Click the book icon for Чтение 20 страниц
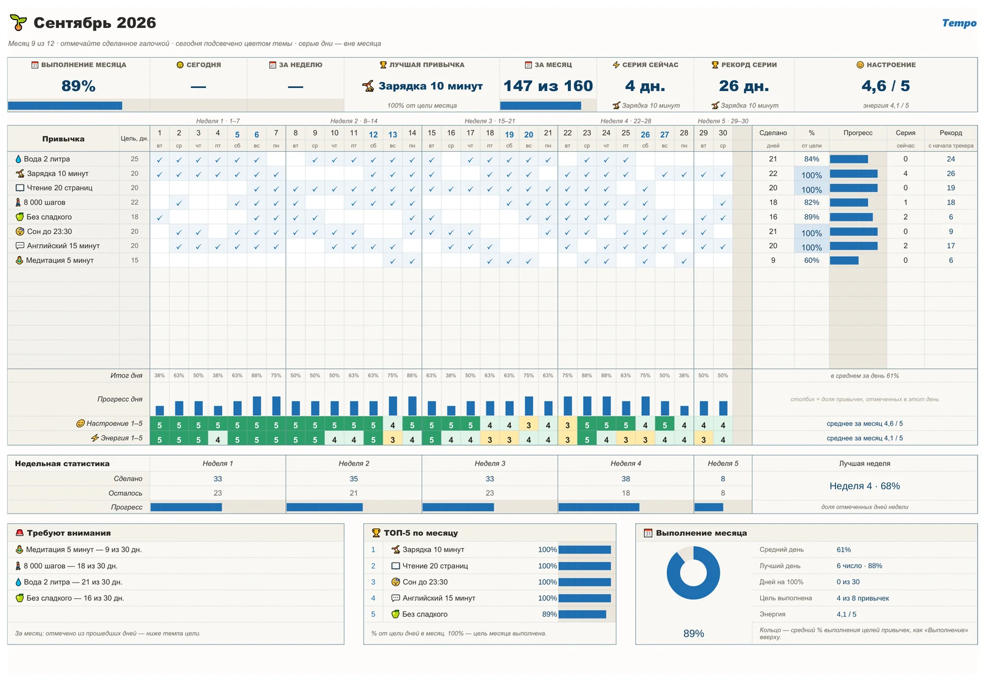 click(x=20, y=188)
